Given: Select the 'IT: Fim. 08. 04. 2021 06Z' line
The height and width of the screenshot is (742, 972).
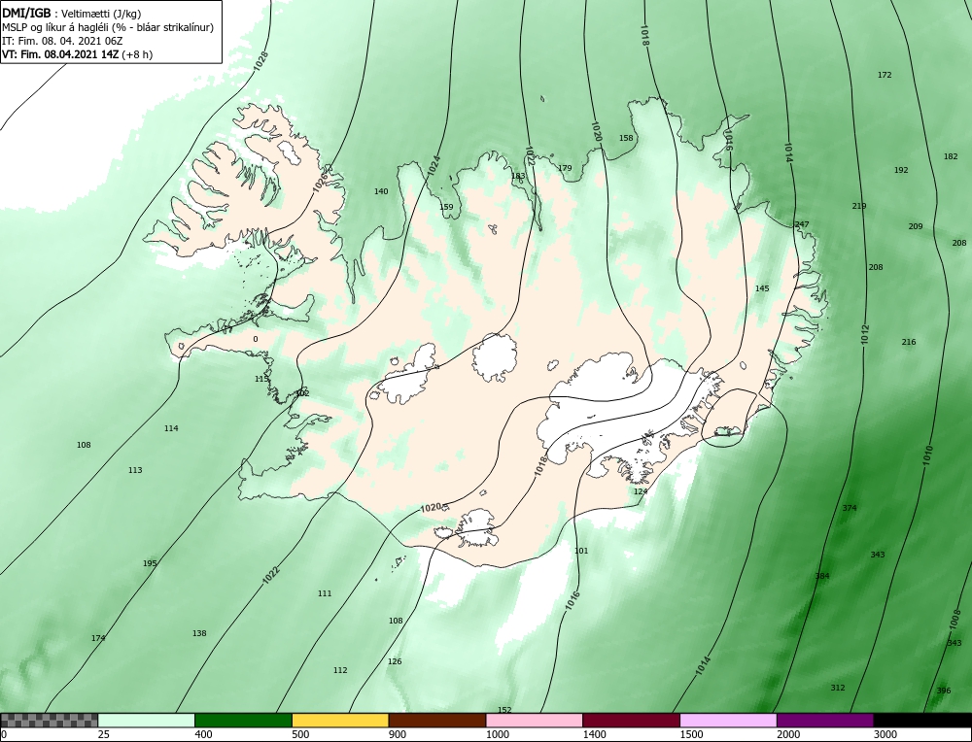Looking at the screenshot, I should (x=62, y=41).
